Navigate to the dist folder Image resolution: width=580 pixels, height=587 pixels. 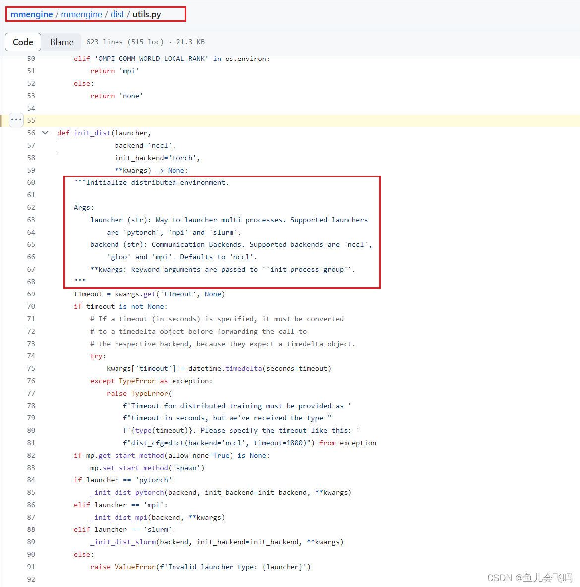tap(117, 14)
